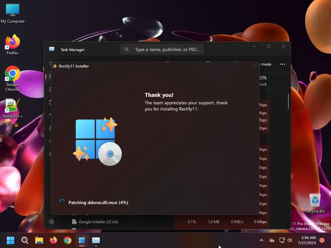
Task: Launch Firefox from the taskbar
Action: coord(53,240)
